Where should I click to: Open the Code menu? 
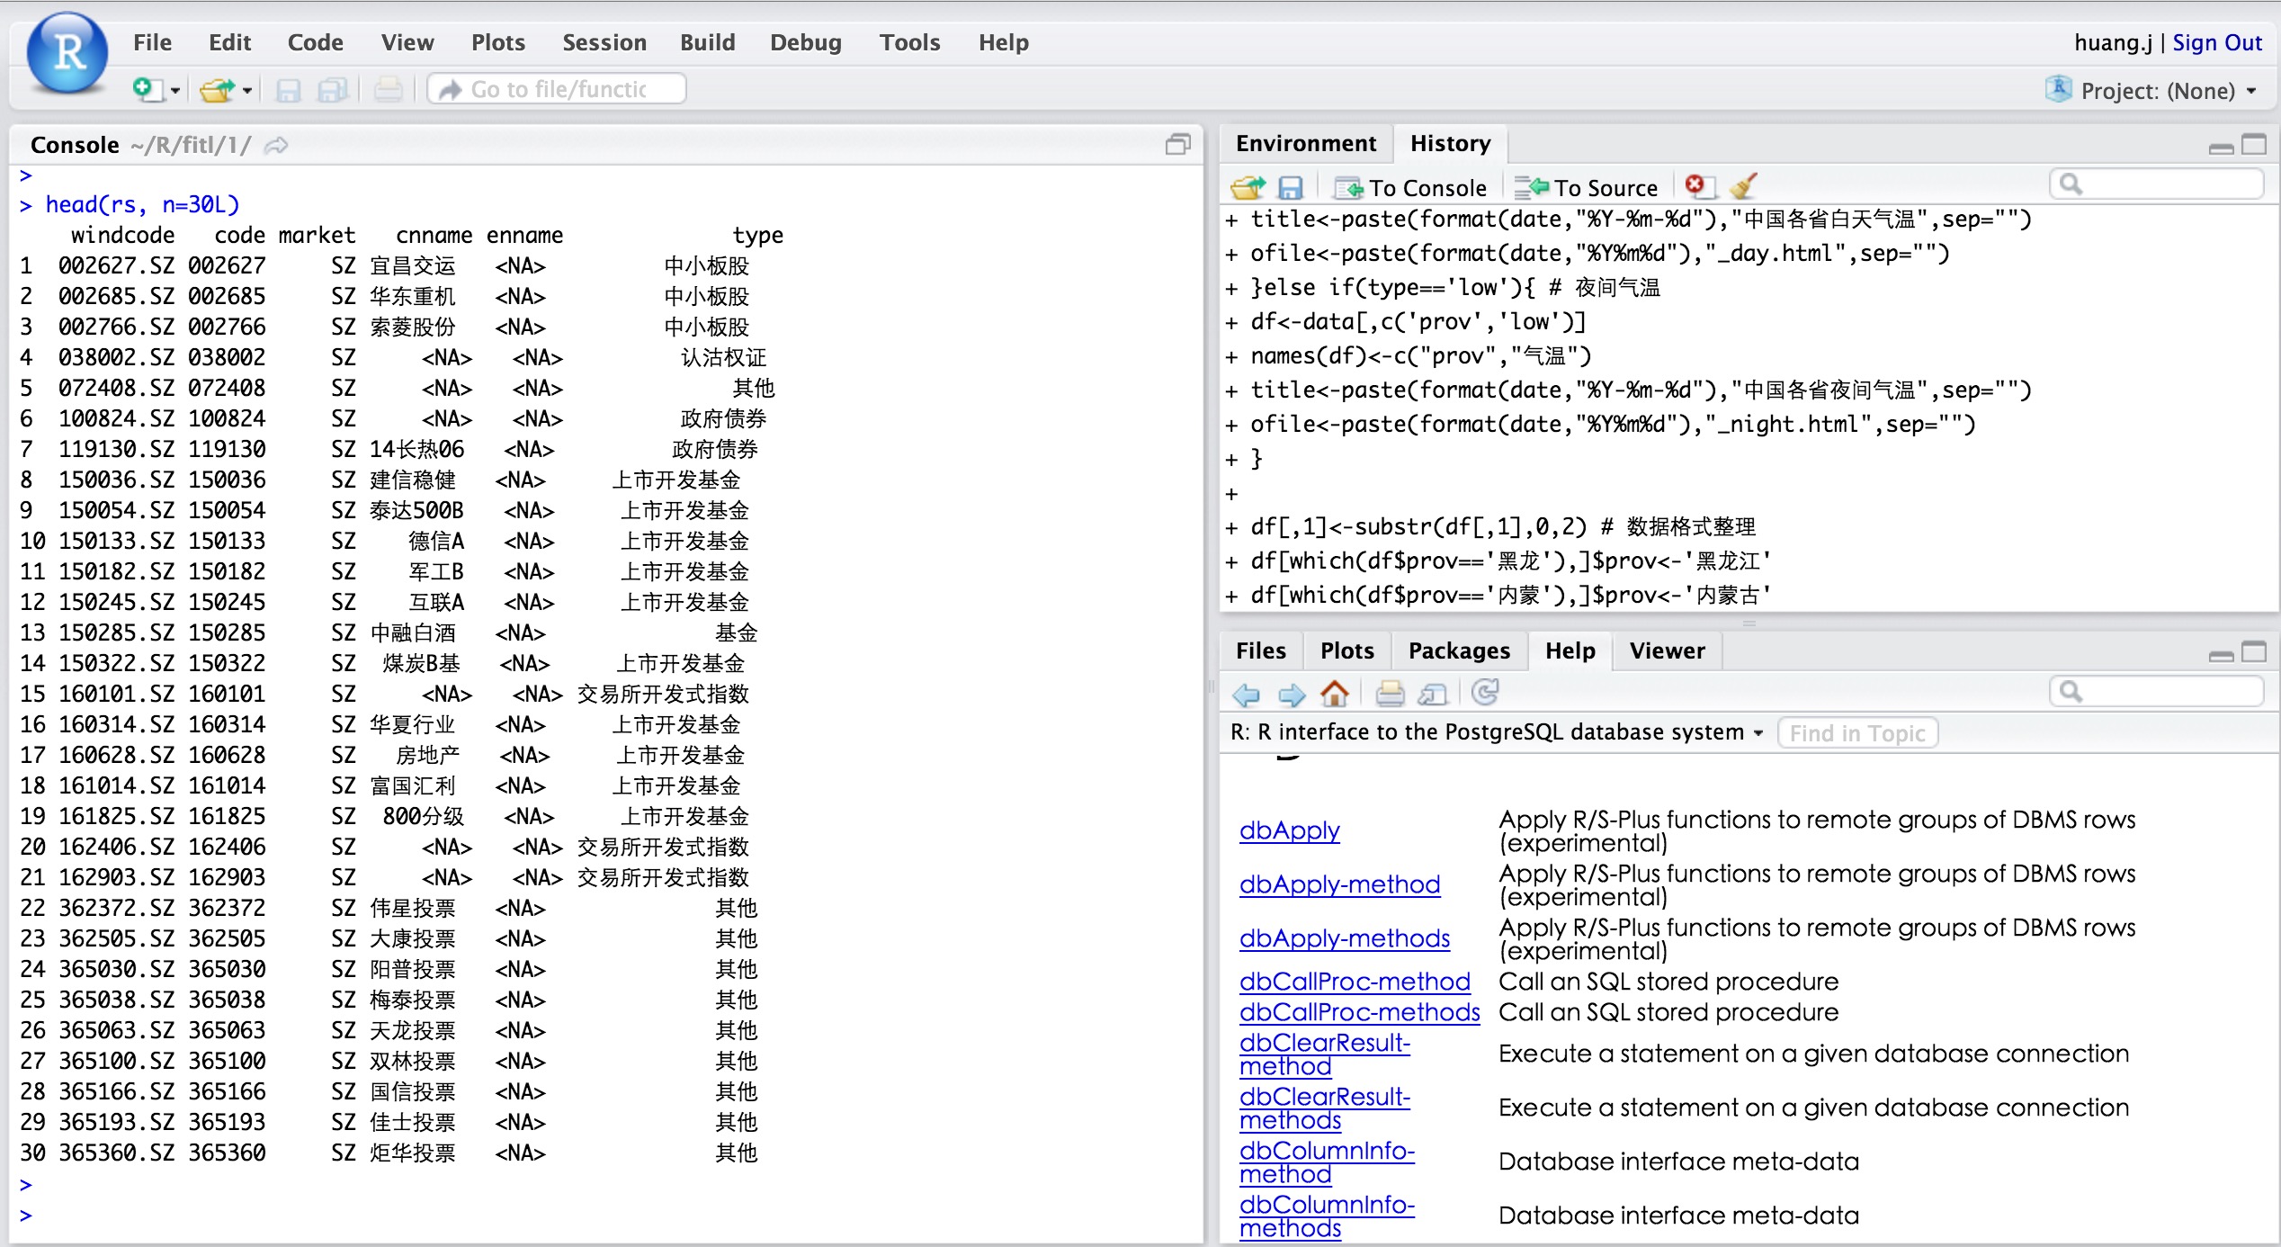(315, 42)
